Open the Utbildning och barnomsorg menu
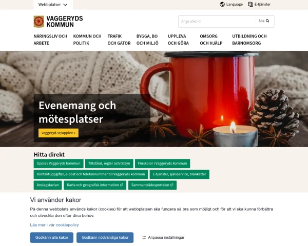308x246 pixels. tap(249, 39)
